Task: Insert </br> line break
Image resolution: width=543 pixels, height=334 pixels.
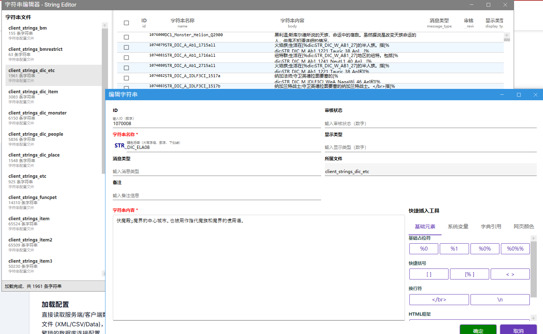Action: coord(439,300)
